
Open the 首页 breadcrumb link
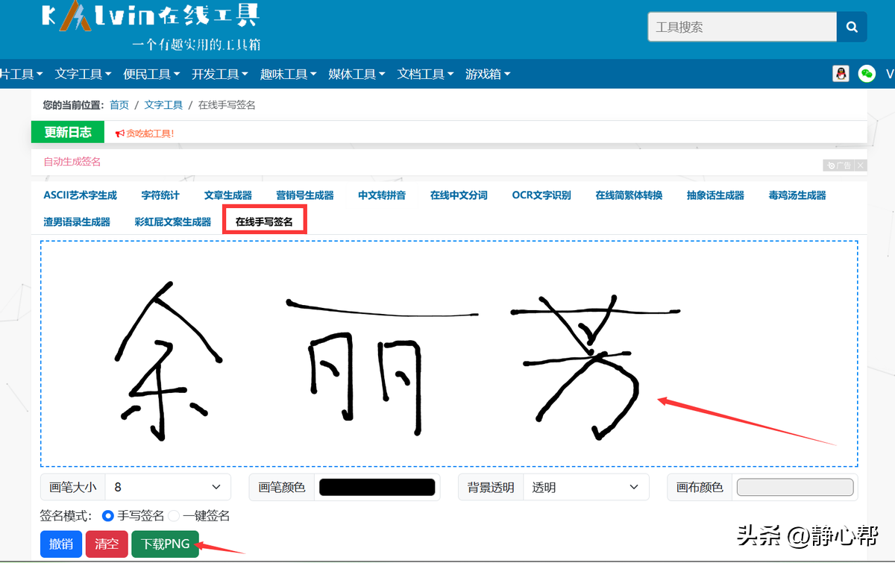(119, 104)
